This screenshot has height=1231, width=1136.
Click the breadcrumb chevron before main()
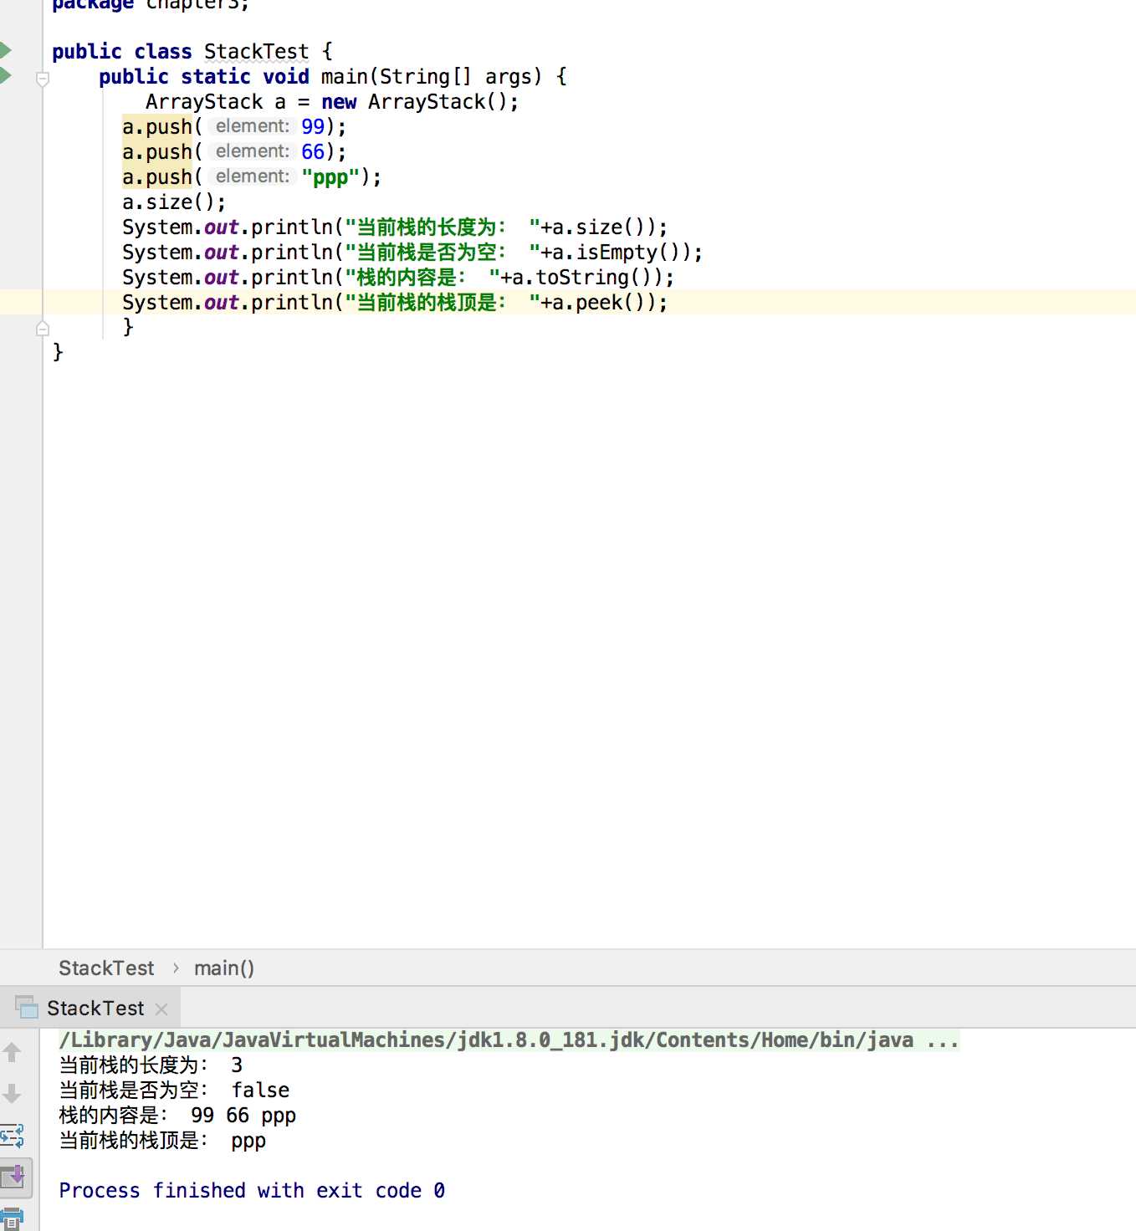pyautogui.click(x=176, y=968)
